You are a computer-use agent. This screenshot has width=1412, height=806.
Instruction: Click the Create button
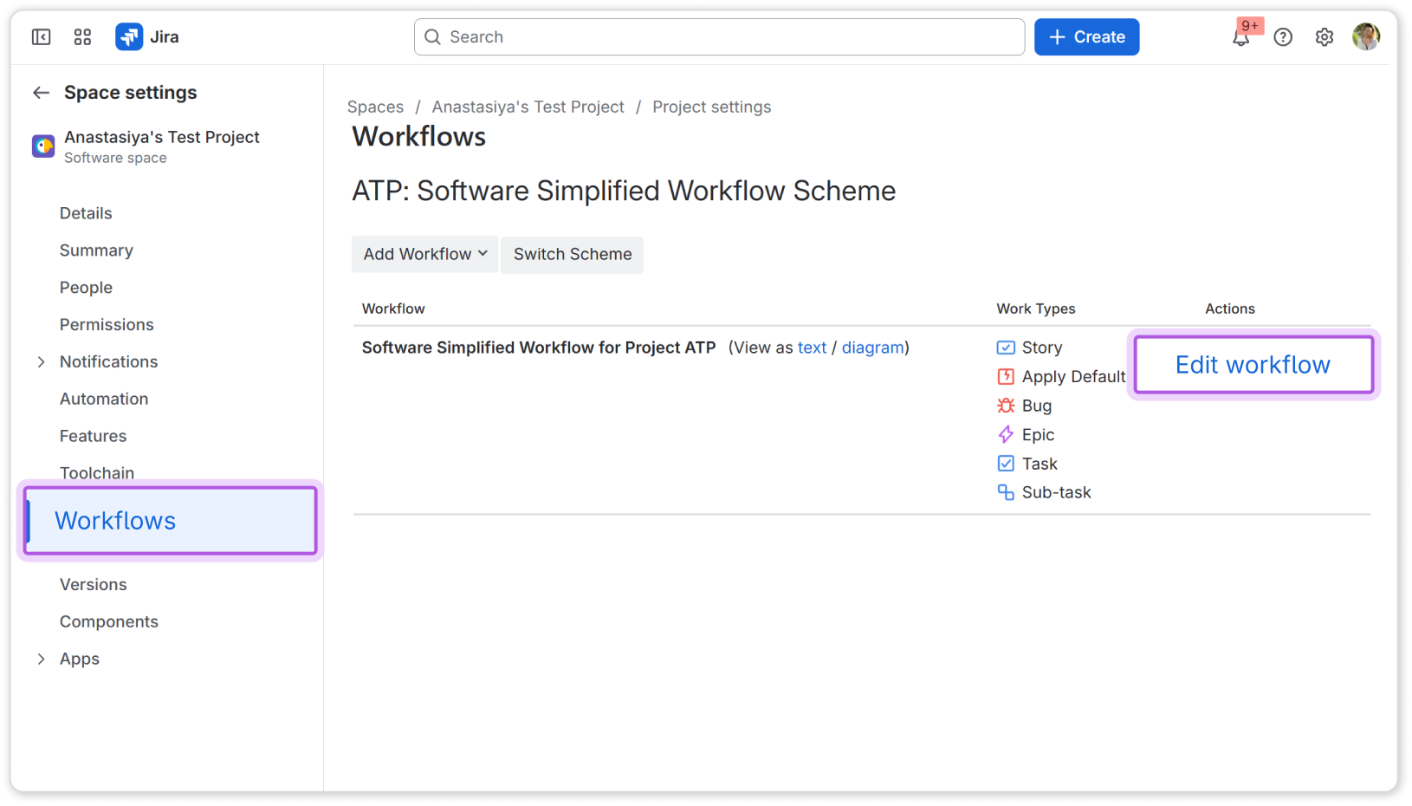pos(1086,37)
